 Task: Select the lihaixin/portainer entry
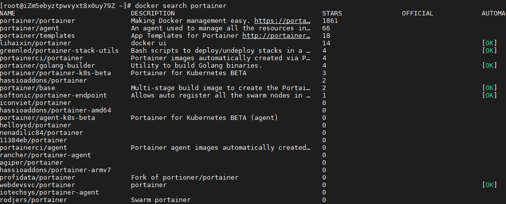[35, 43]
